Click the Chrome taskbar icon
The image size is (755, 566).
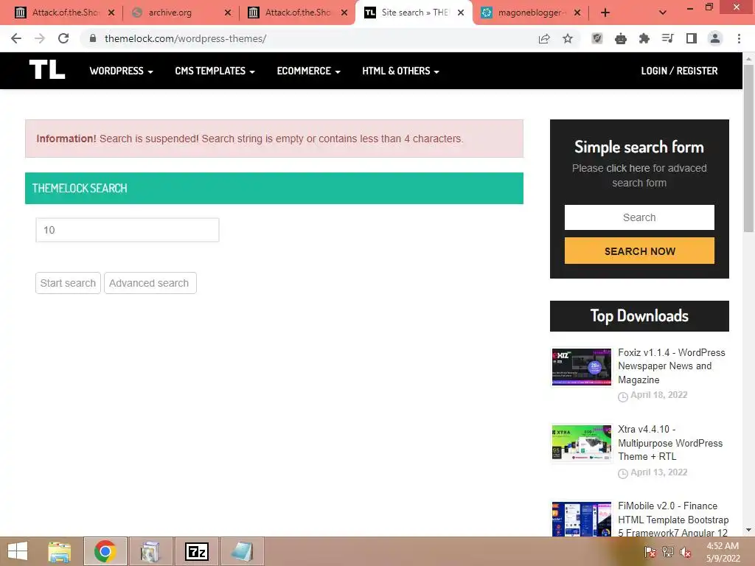(105, 551)
